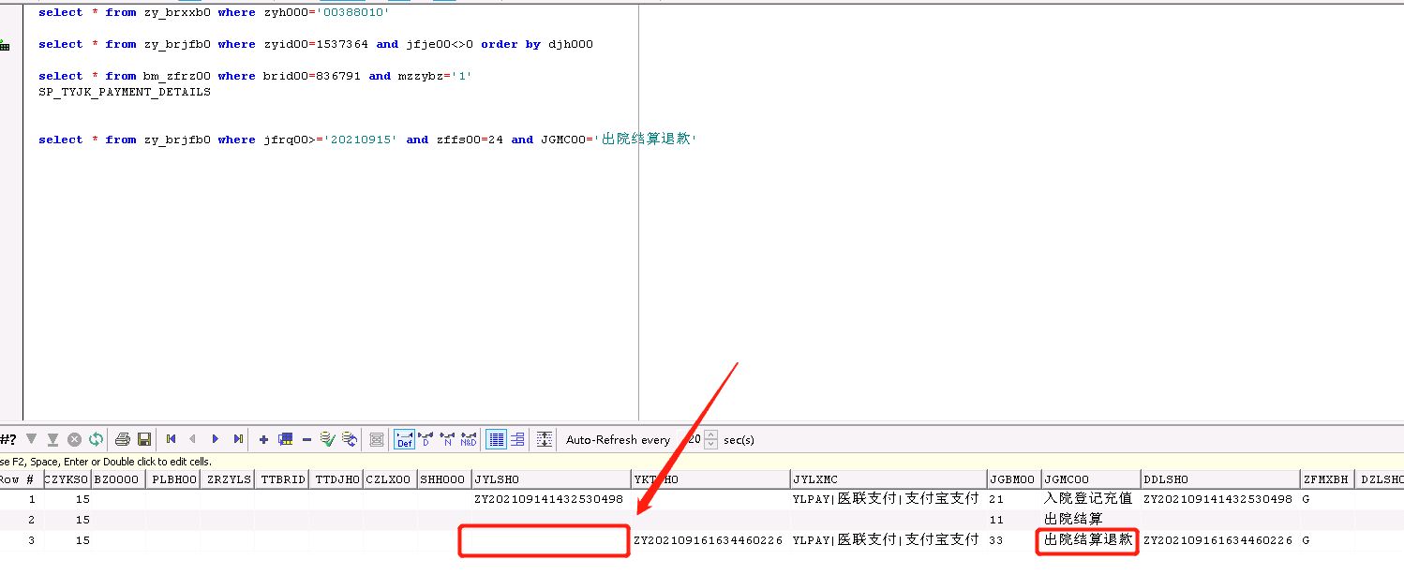Click row number 3 header
The height and width of the screenshot is (574, 1404).
[x=20, y=540]
